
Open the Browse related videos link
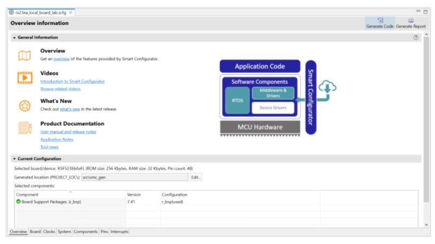[x=60, y=89]
